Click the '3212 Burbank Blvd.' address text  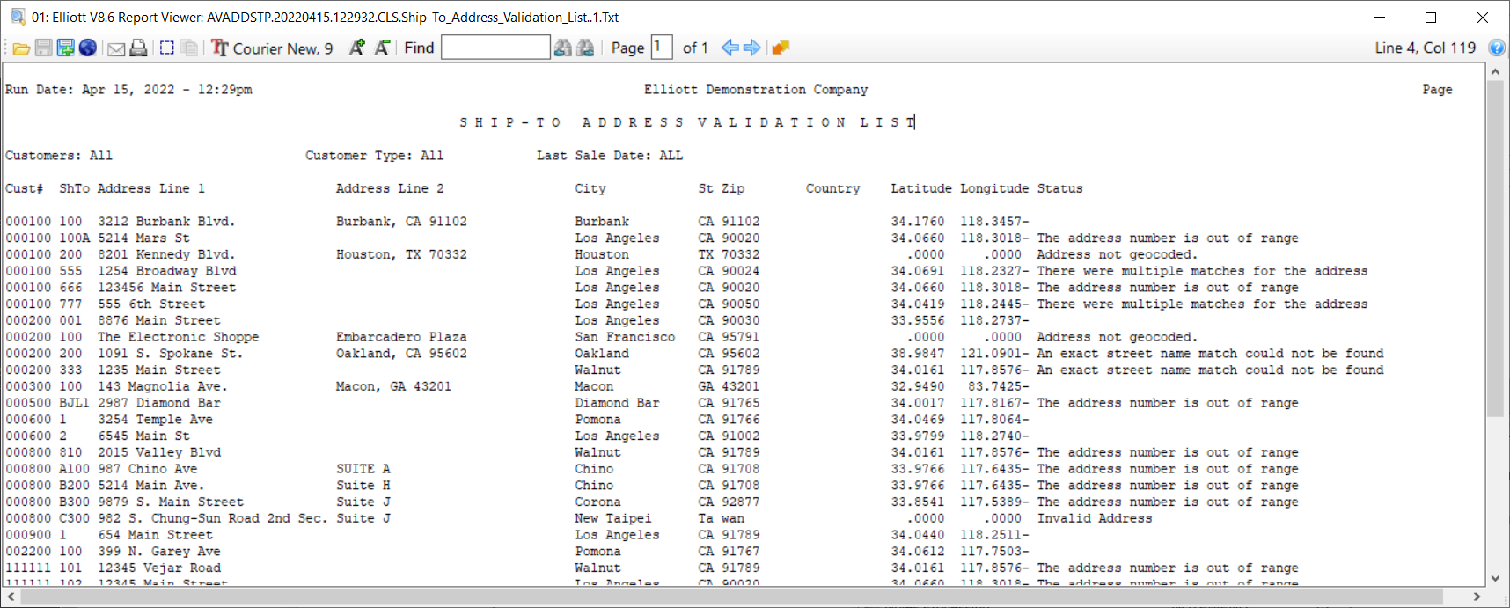(166, 222)
